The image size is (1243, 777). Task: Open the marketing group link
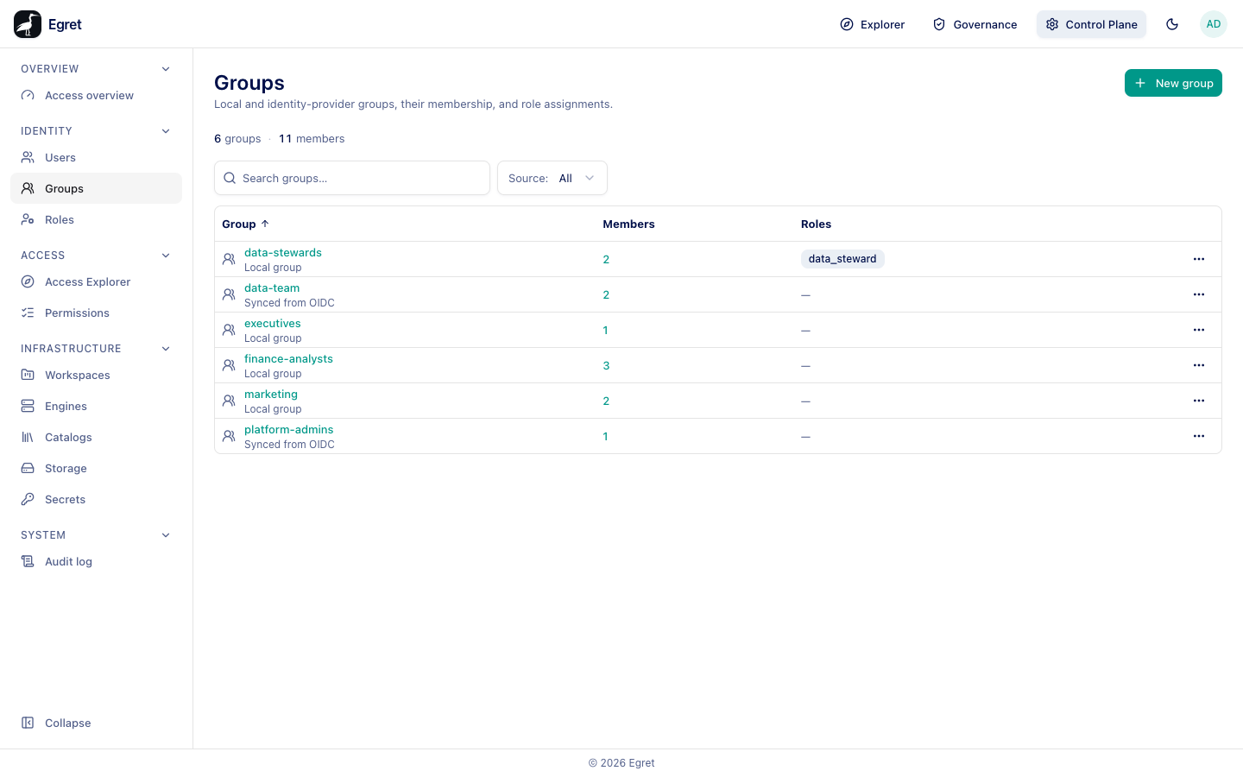pos(271,395)
